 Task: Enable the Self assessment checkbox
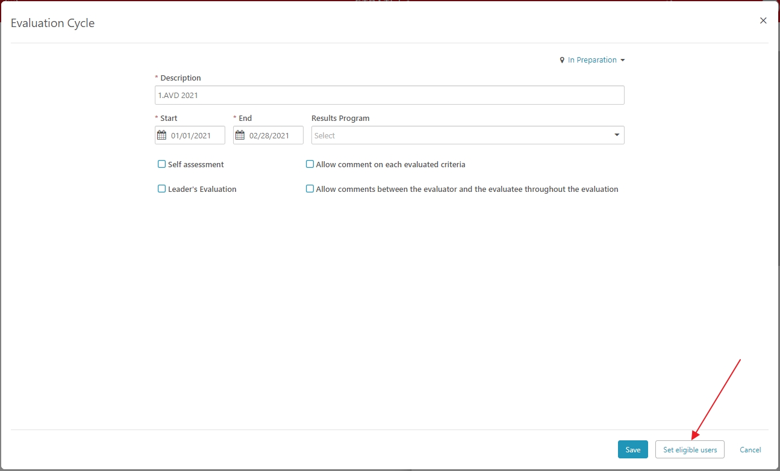point(161,164)
